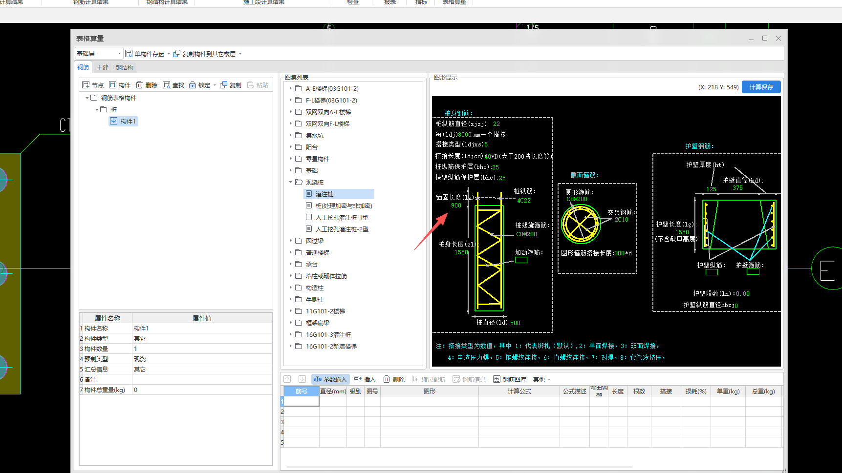Image resolution: width=842 pixels, height=473 pixels.
Task: Open the 报表 menu in main window
Action: pos(390,2)
